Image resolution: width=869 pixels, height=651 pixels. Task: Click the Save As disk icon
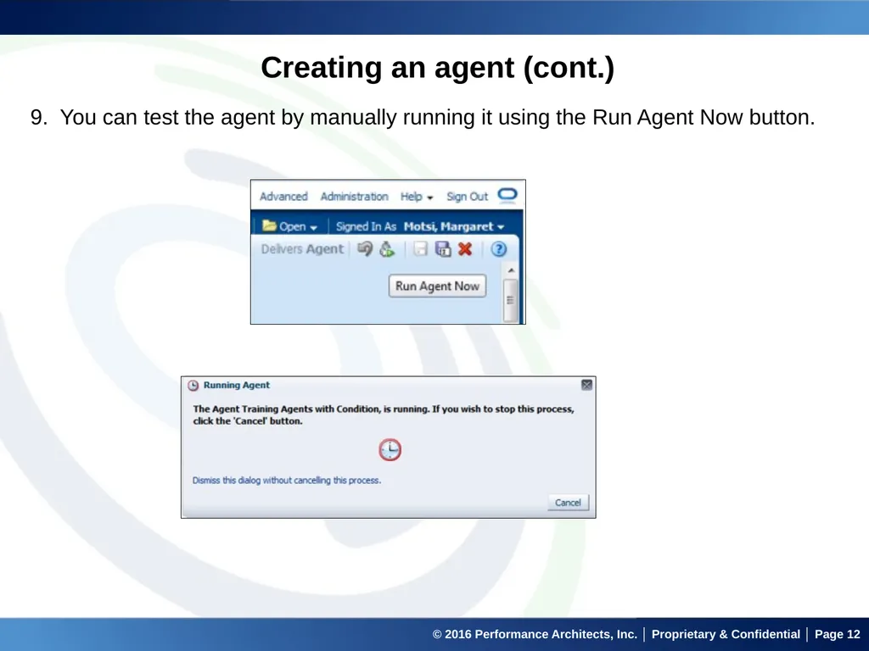(x=443, y=249)
